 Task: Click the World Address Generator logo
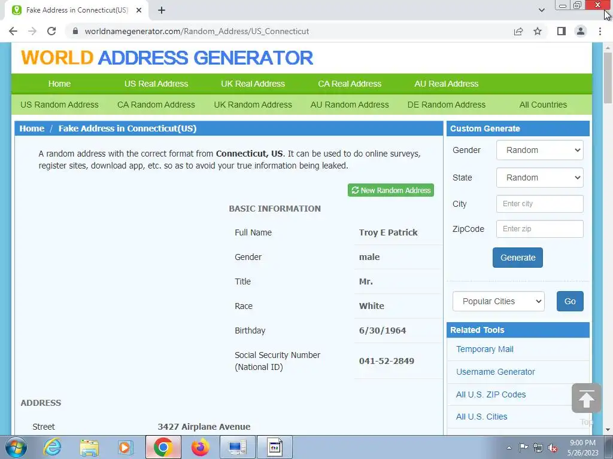click(167, 58)
